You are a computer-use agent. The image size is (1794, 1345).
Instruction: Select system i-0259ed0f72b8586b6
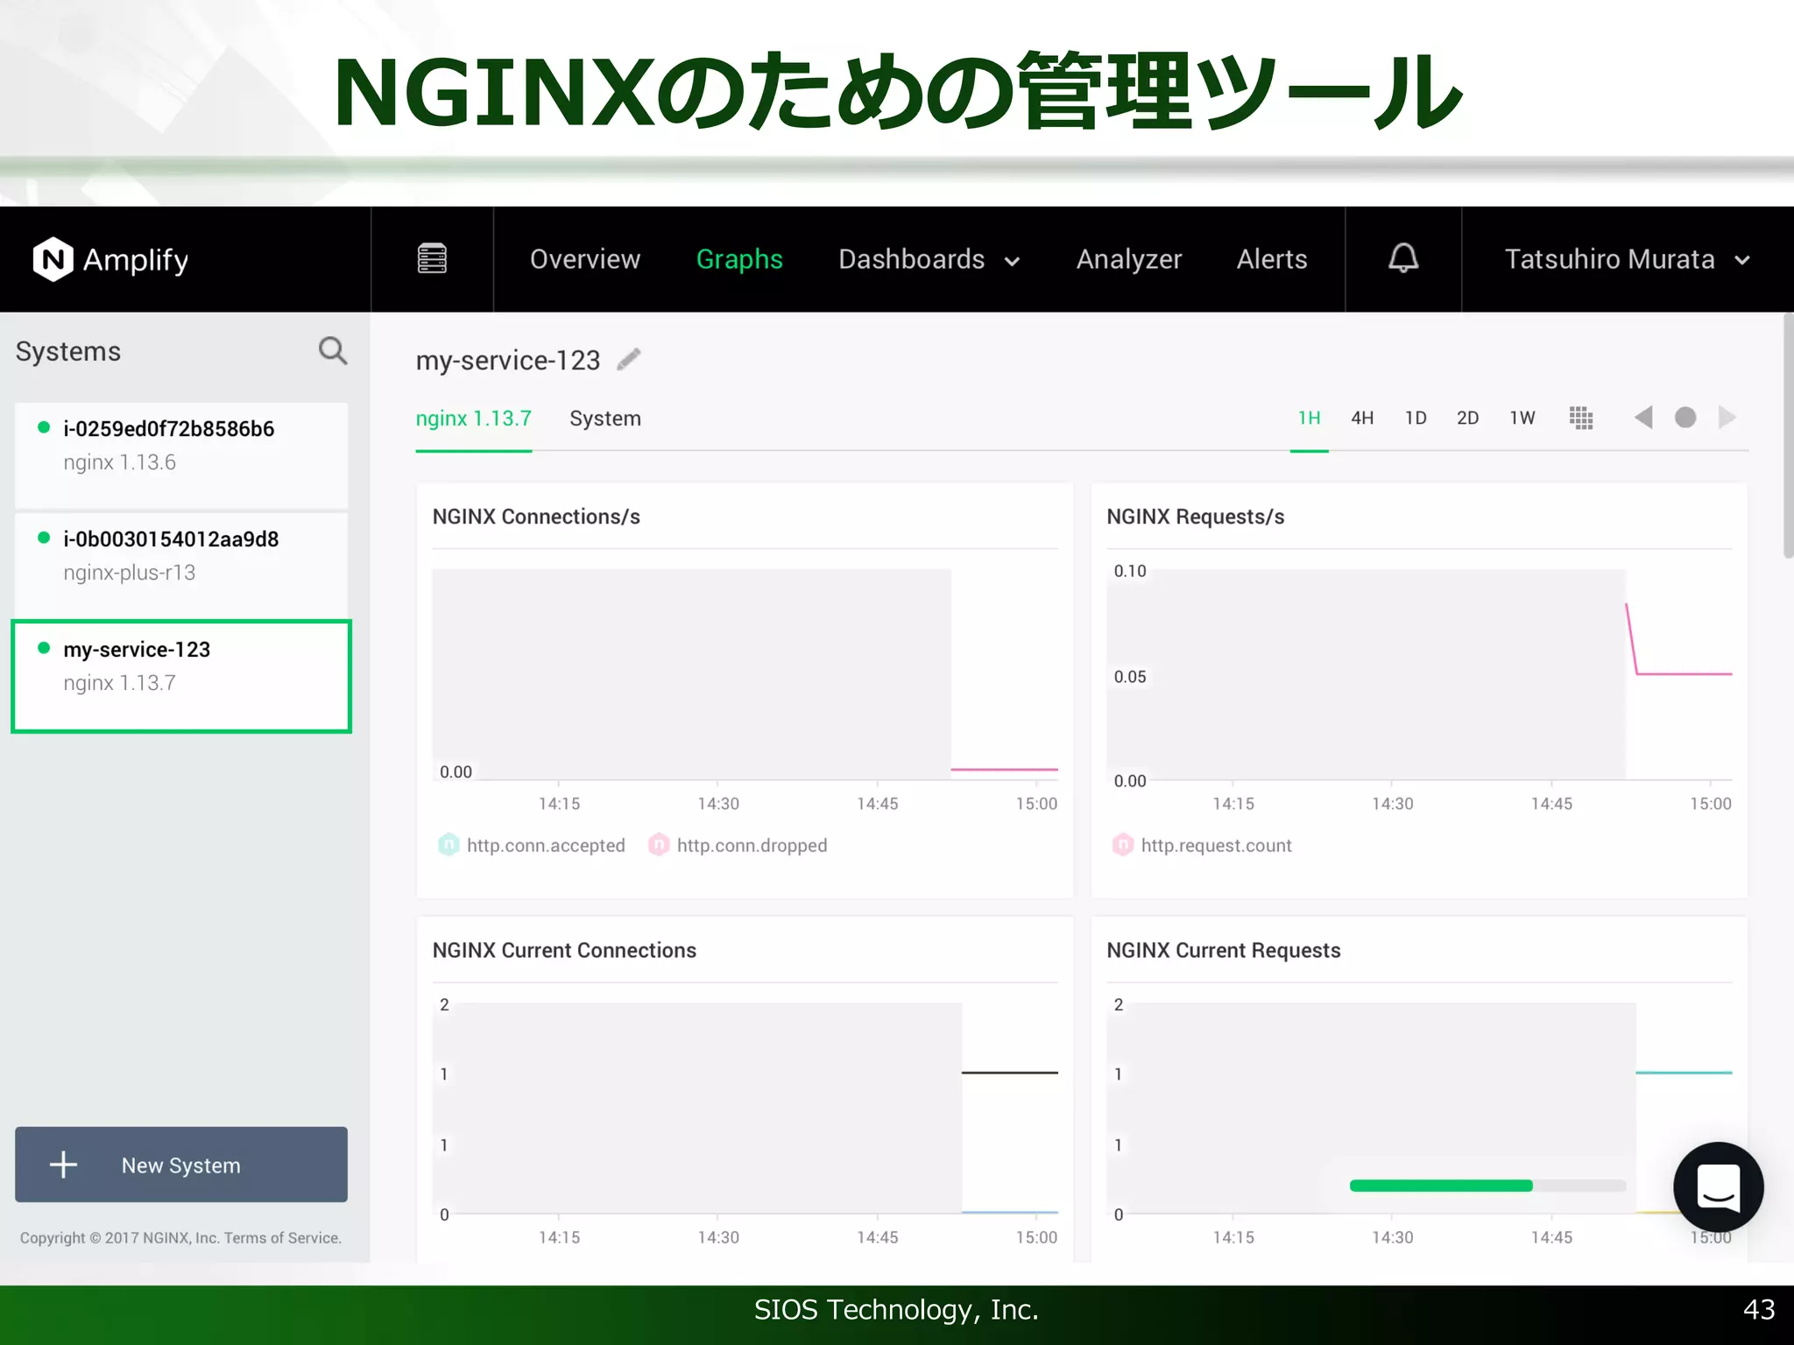point(181,454)
